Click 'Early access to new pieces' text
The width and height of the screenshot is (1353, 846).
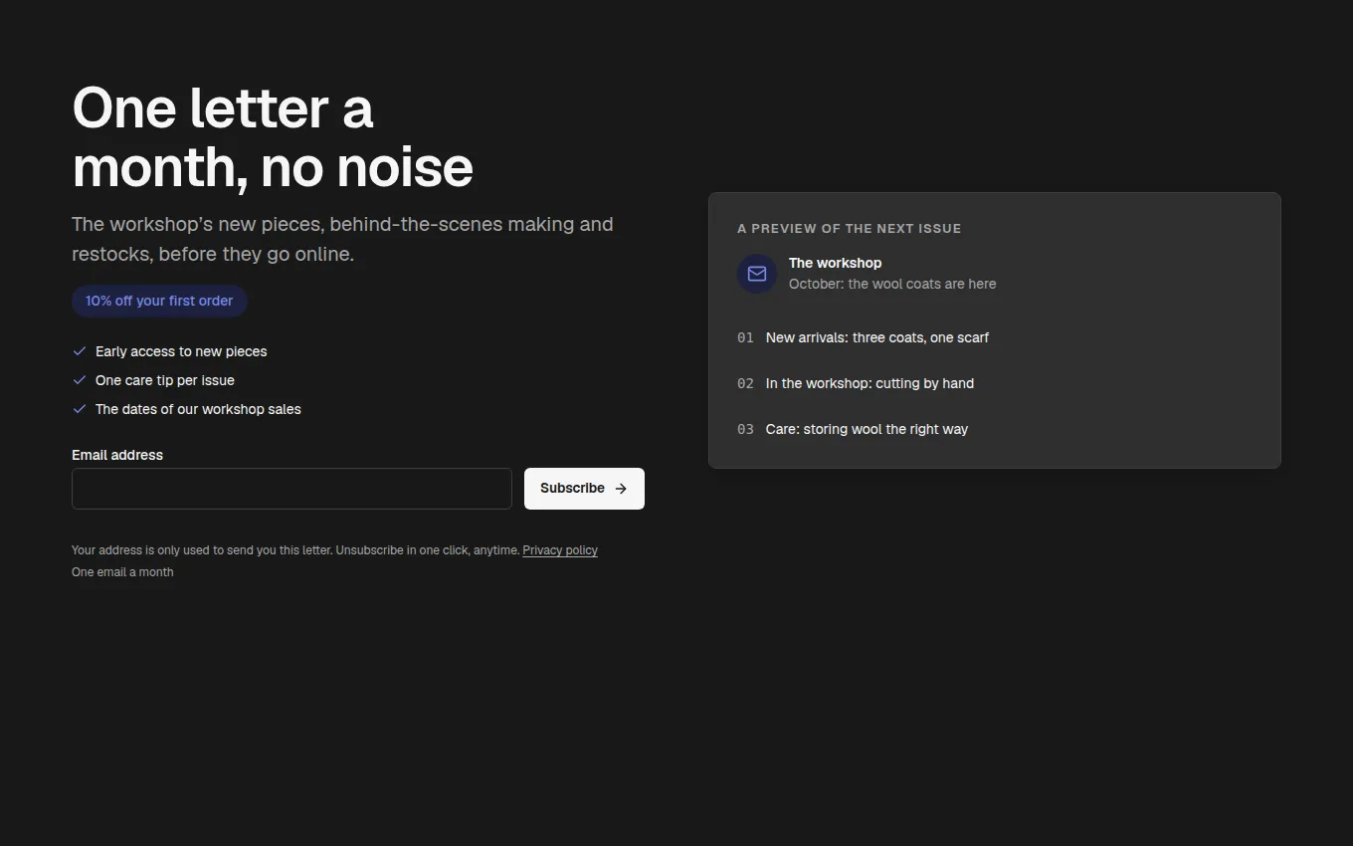pos(181,351)
